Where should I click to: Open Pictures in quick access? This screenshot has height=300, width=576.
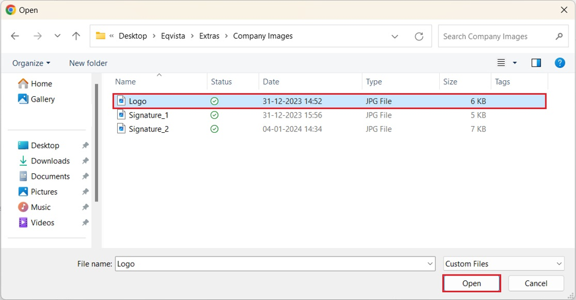37,192
